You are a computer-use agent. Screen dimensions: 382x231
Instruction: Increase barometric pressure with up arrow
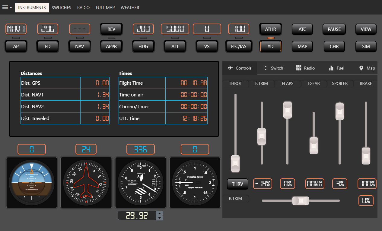tap(160, 213)
